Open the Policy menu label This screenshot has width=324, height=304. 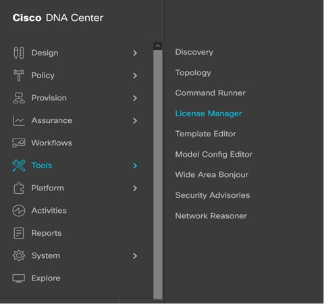click(43, 76)
